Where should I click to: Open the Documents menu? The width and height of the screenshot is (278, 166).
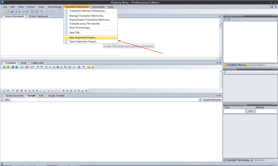98,7
